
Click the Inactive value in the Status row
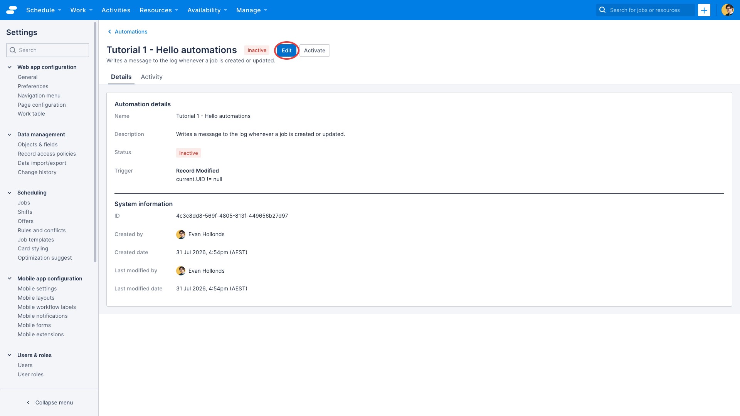point(188,153)
